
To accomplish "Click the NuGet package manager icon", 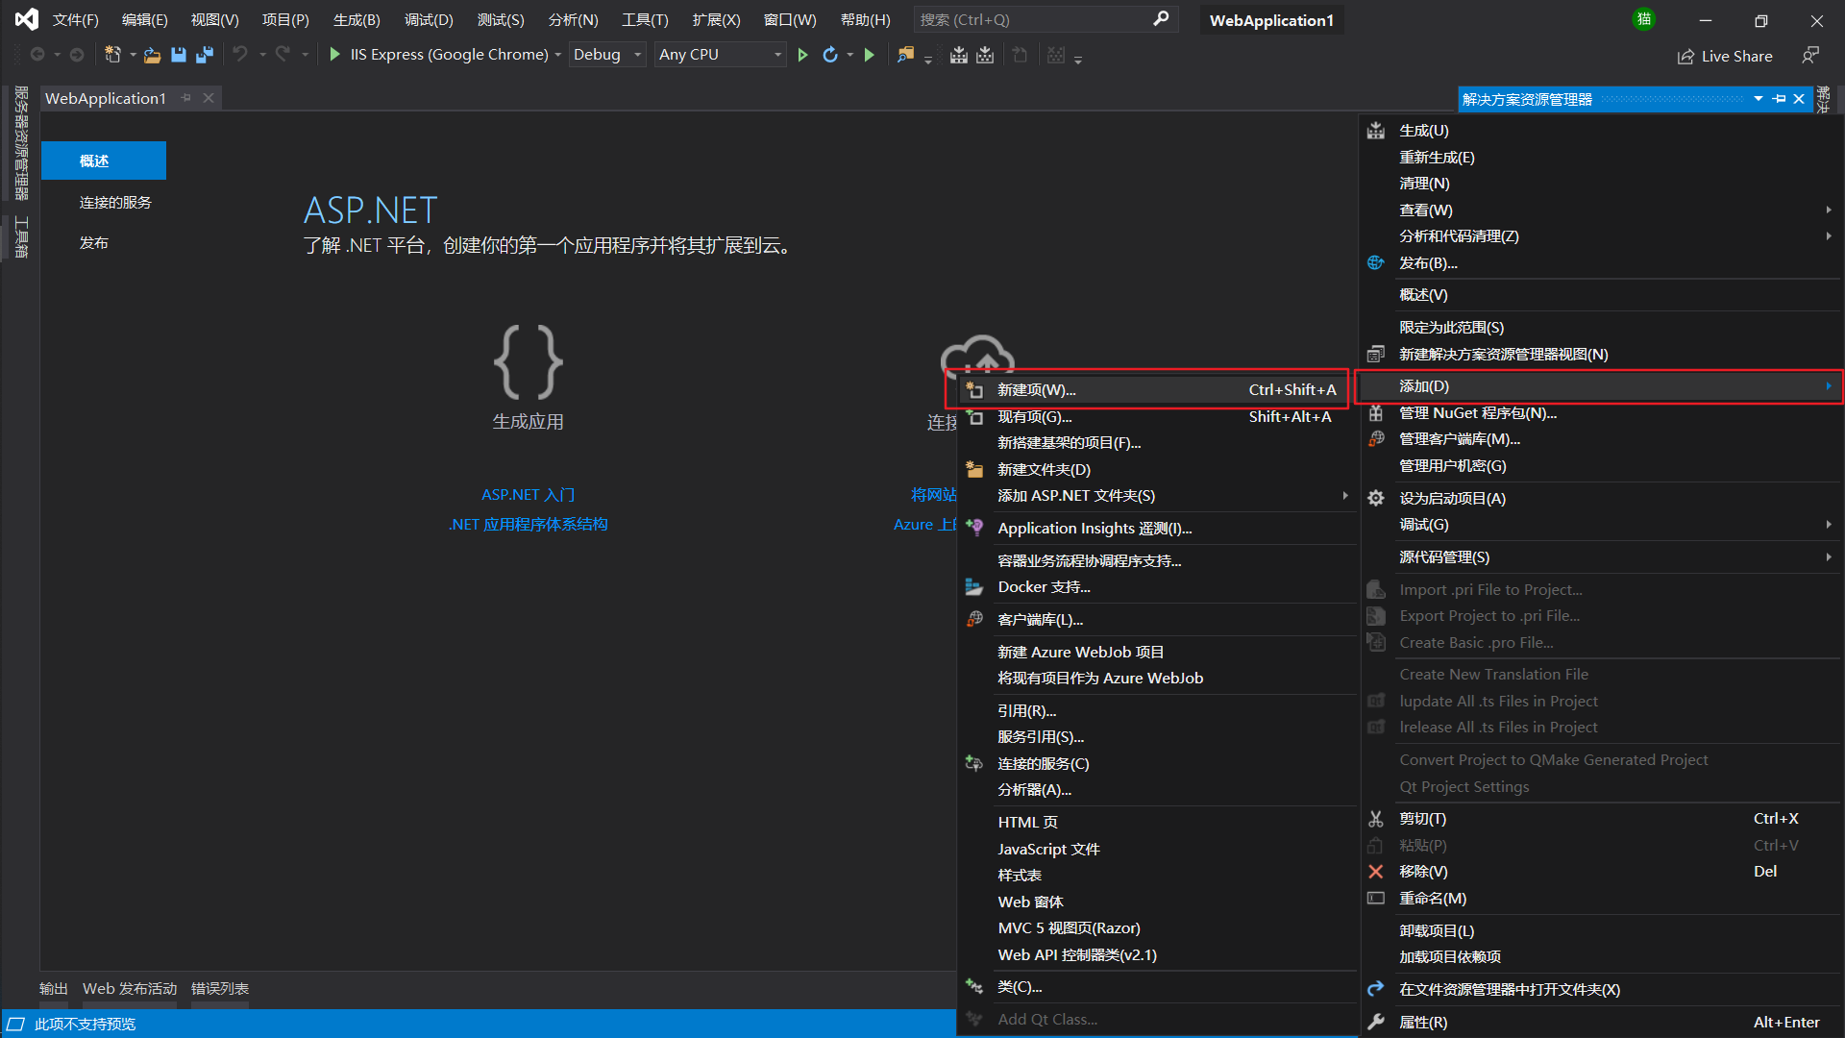I will pos(1375,413).
